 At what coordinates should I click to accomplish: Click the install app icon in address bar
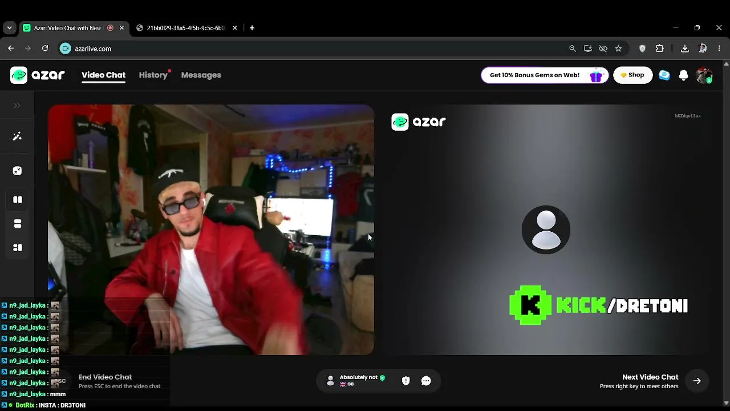click(588, 49)
